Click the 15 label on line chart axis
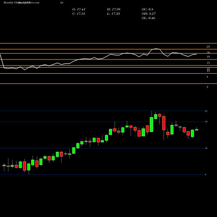 pos(208,63)
